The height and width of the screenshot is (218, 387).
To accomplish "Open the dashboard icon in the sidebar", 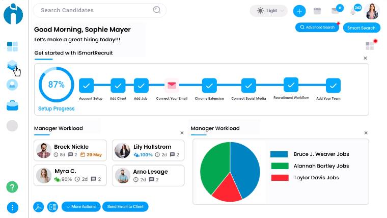I will [x=13, y=47].
